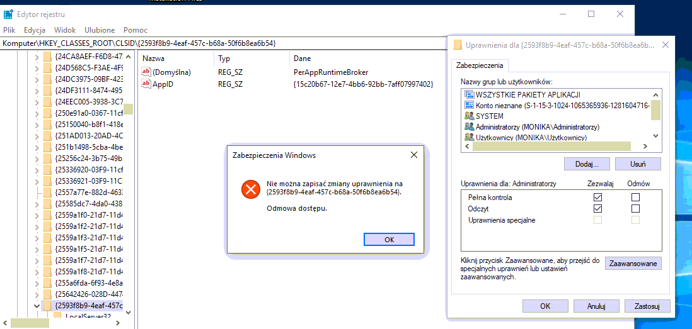The image size is (692, 329).
Task: Click folder icon of {251b1498-5cba-4be key
Action: (x=48, y=147)
